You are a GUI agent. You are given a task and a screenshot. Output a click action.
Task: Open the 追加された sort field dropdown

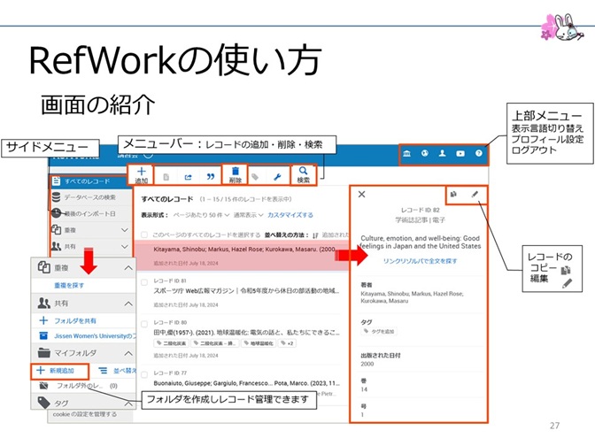pos(335,235)
